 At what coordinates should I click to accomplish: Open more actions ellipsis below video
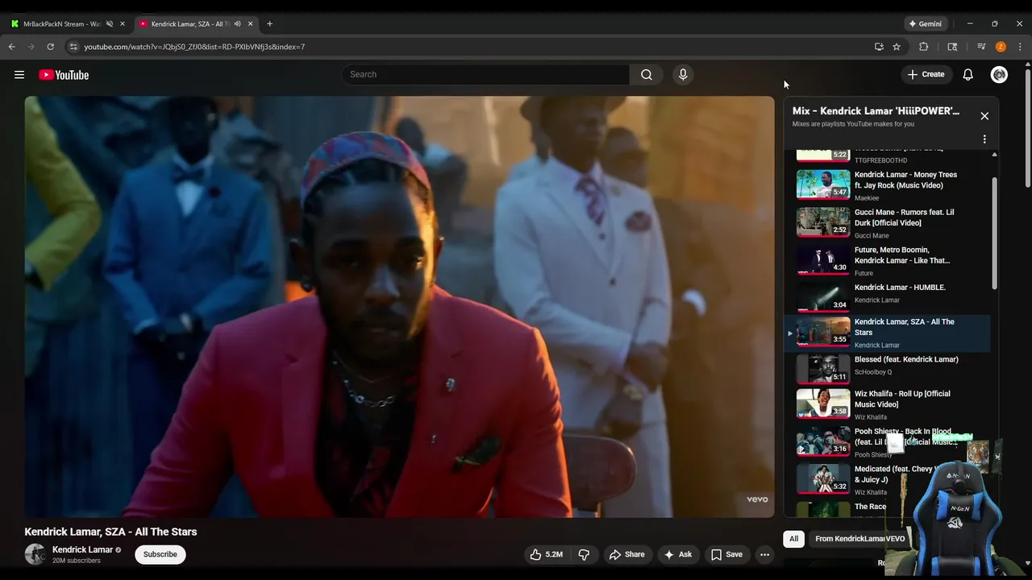pyautogui.click(x=764, y=554)
